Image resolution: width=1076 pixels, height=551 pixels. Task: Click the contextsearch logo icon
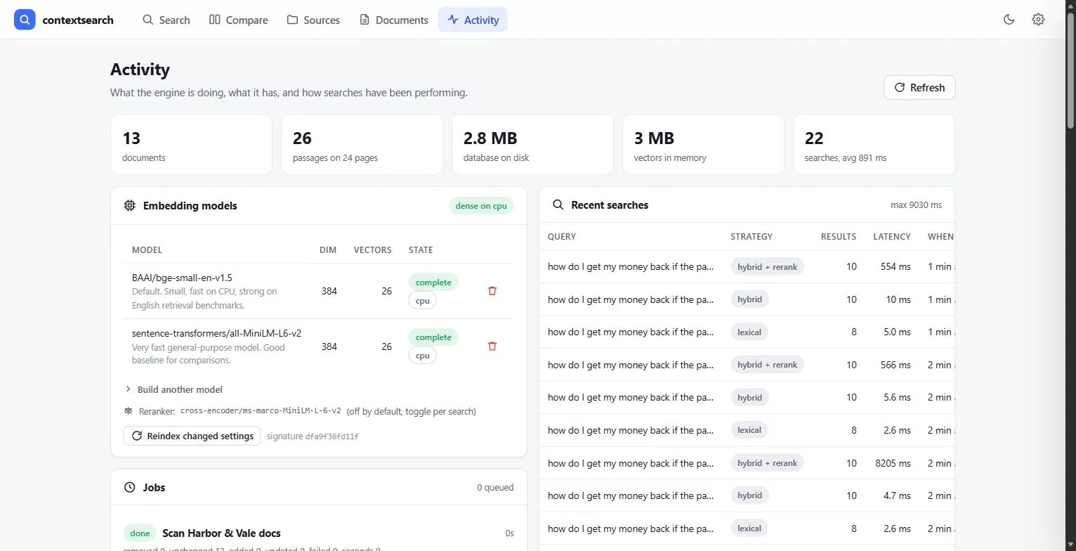(25, 20)
